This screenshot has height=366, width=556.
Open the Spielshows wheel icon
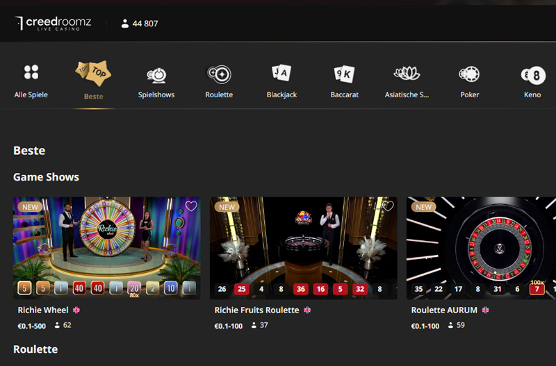click(156, 75)
